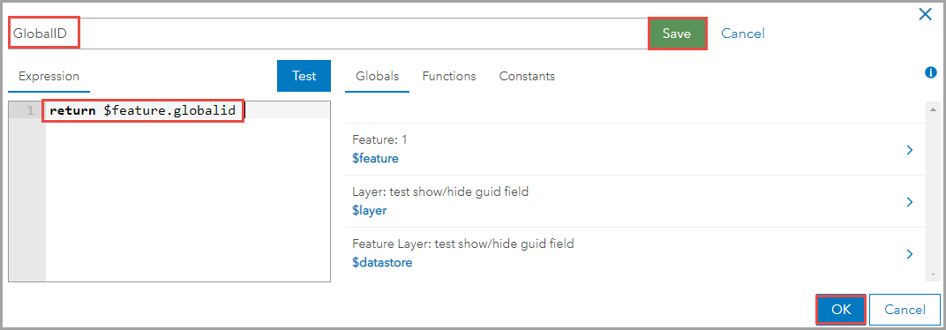Click 'Feature Layer: test show/hide guid field' label

(462, 244)
